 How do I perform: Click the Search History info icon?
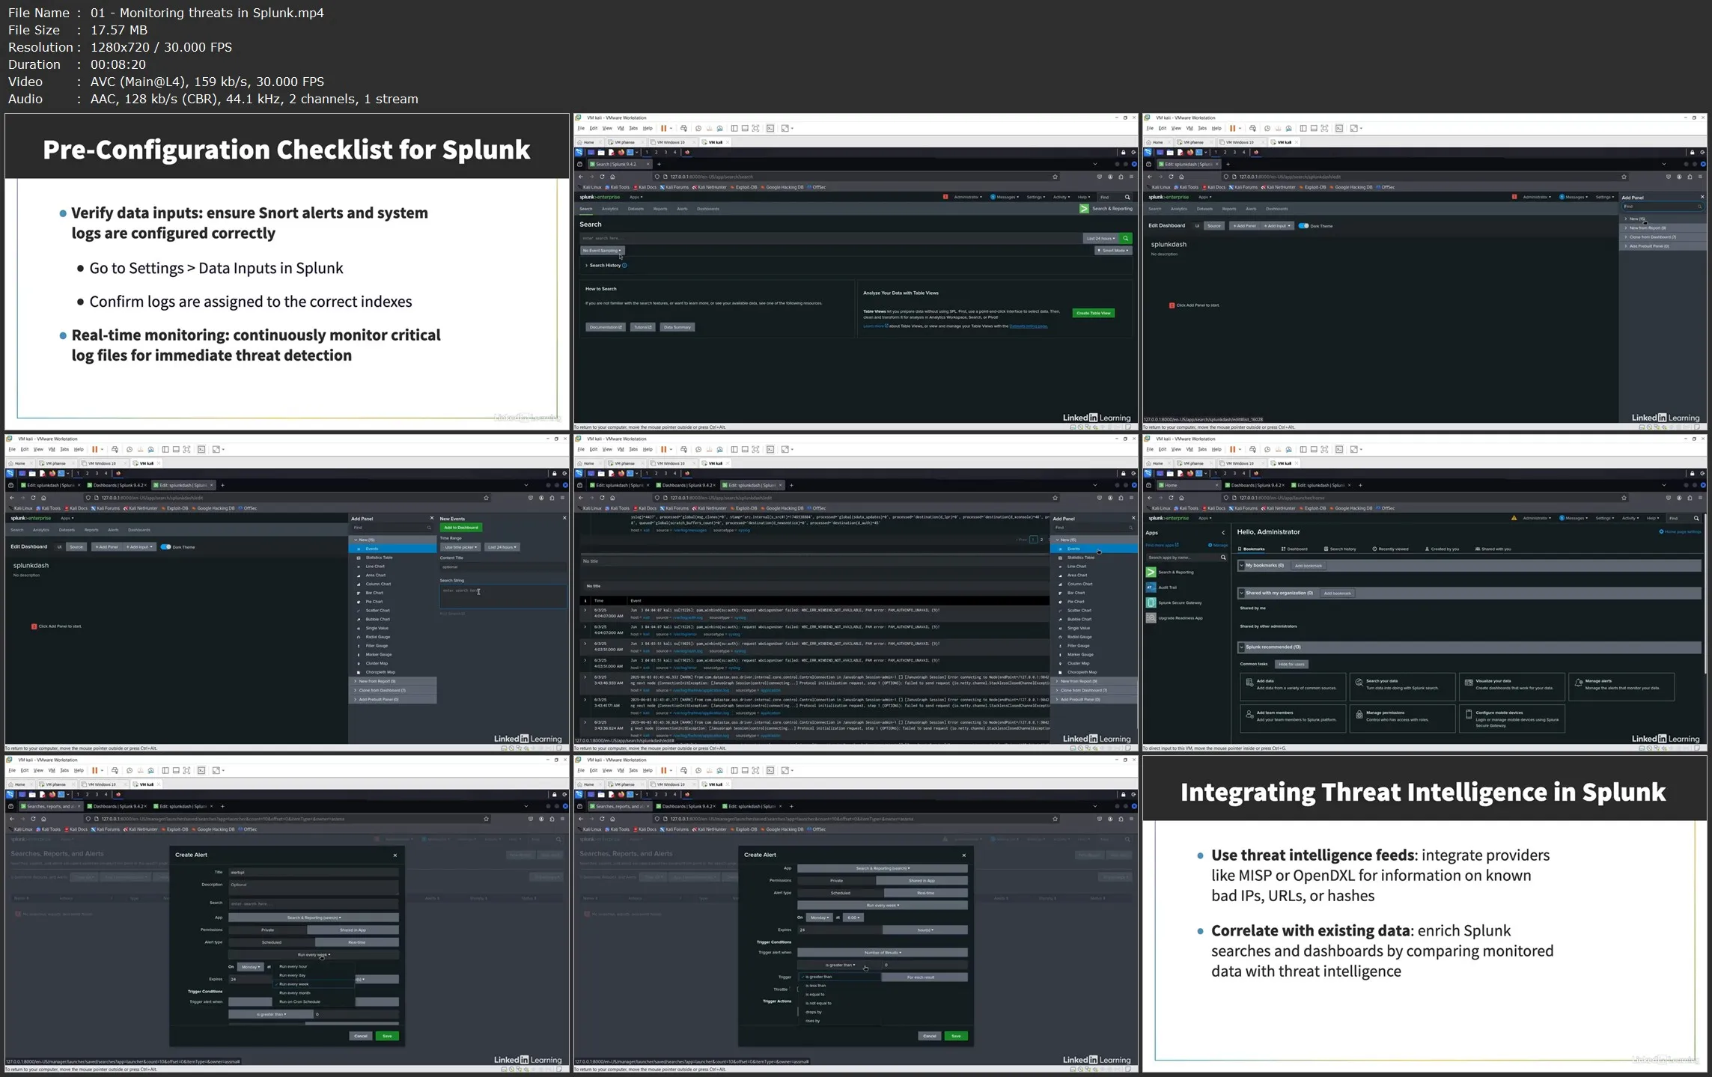624,265
